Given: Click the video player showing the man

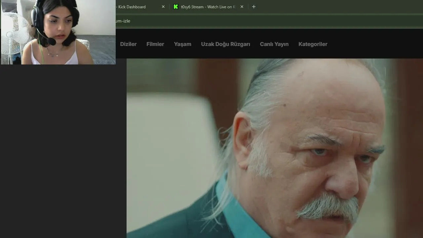Looking at the screenshot, I should [x=275, y=148].
